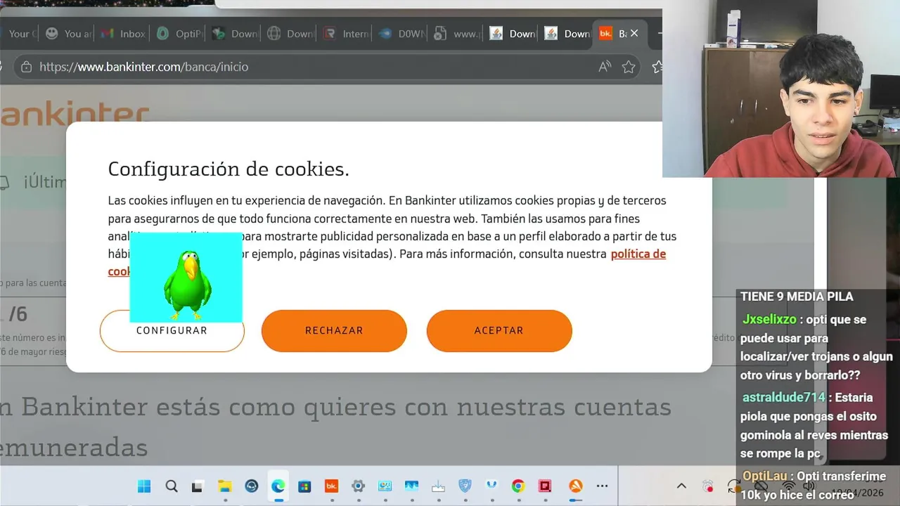The width and height of the screenshot is (900, 506).
Task: Add page to favorites with star icon
Action: pos(629,67)
